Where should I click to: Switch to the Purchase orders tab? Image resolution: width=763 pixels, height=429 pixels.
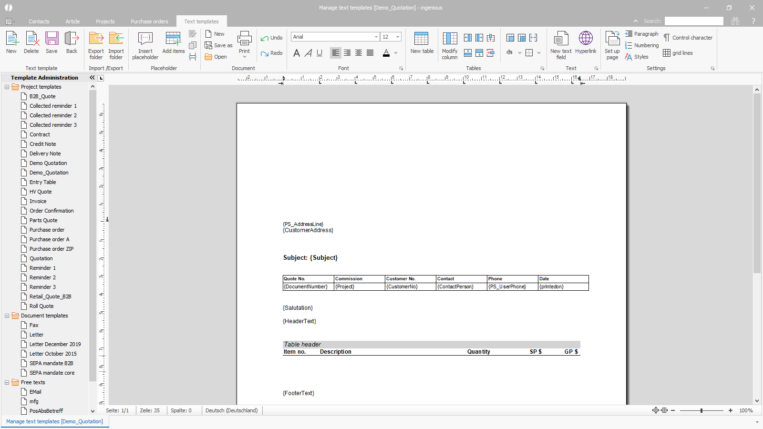tap(149, 21)
